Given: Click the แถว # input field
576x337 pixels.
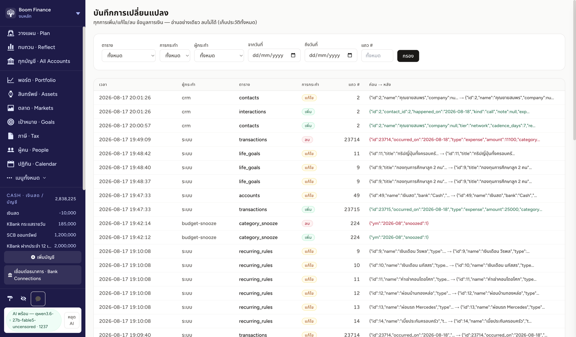Looking at the screenshot, I should [x=377, y=56].
